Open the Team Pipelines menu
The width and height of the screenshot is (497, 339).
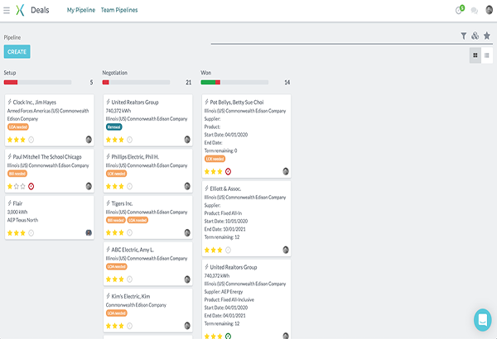tap(119, 10)
